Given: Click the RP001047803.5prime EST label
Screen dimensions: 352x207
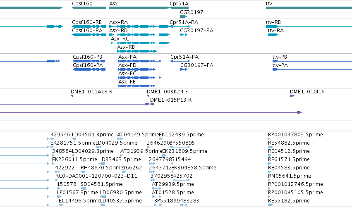Looking at the screenshot, I should click(x=295, y=135).
